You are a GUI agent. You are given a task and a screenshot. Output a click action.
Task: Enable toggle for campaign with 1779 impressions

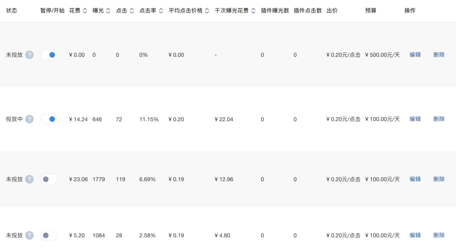[49, 179]
